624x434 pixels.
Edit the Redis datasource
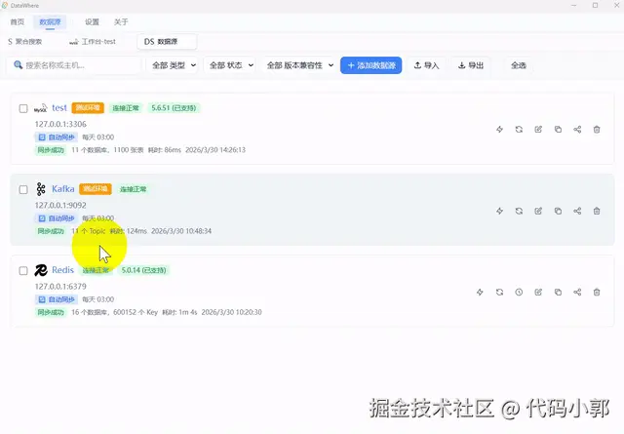coord(538,293)
